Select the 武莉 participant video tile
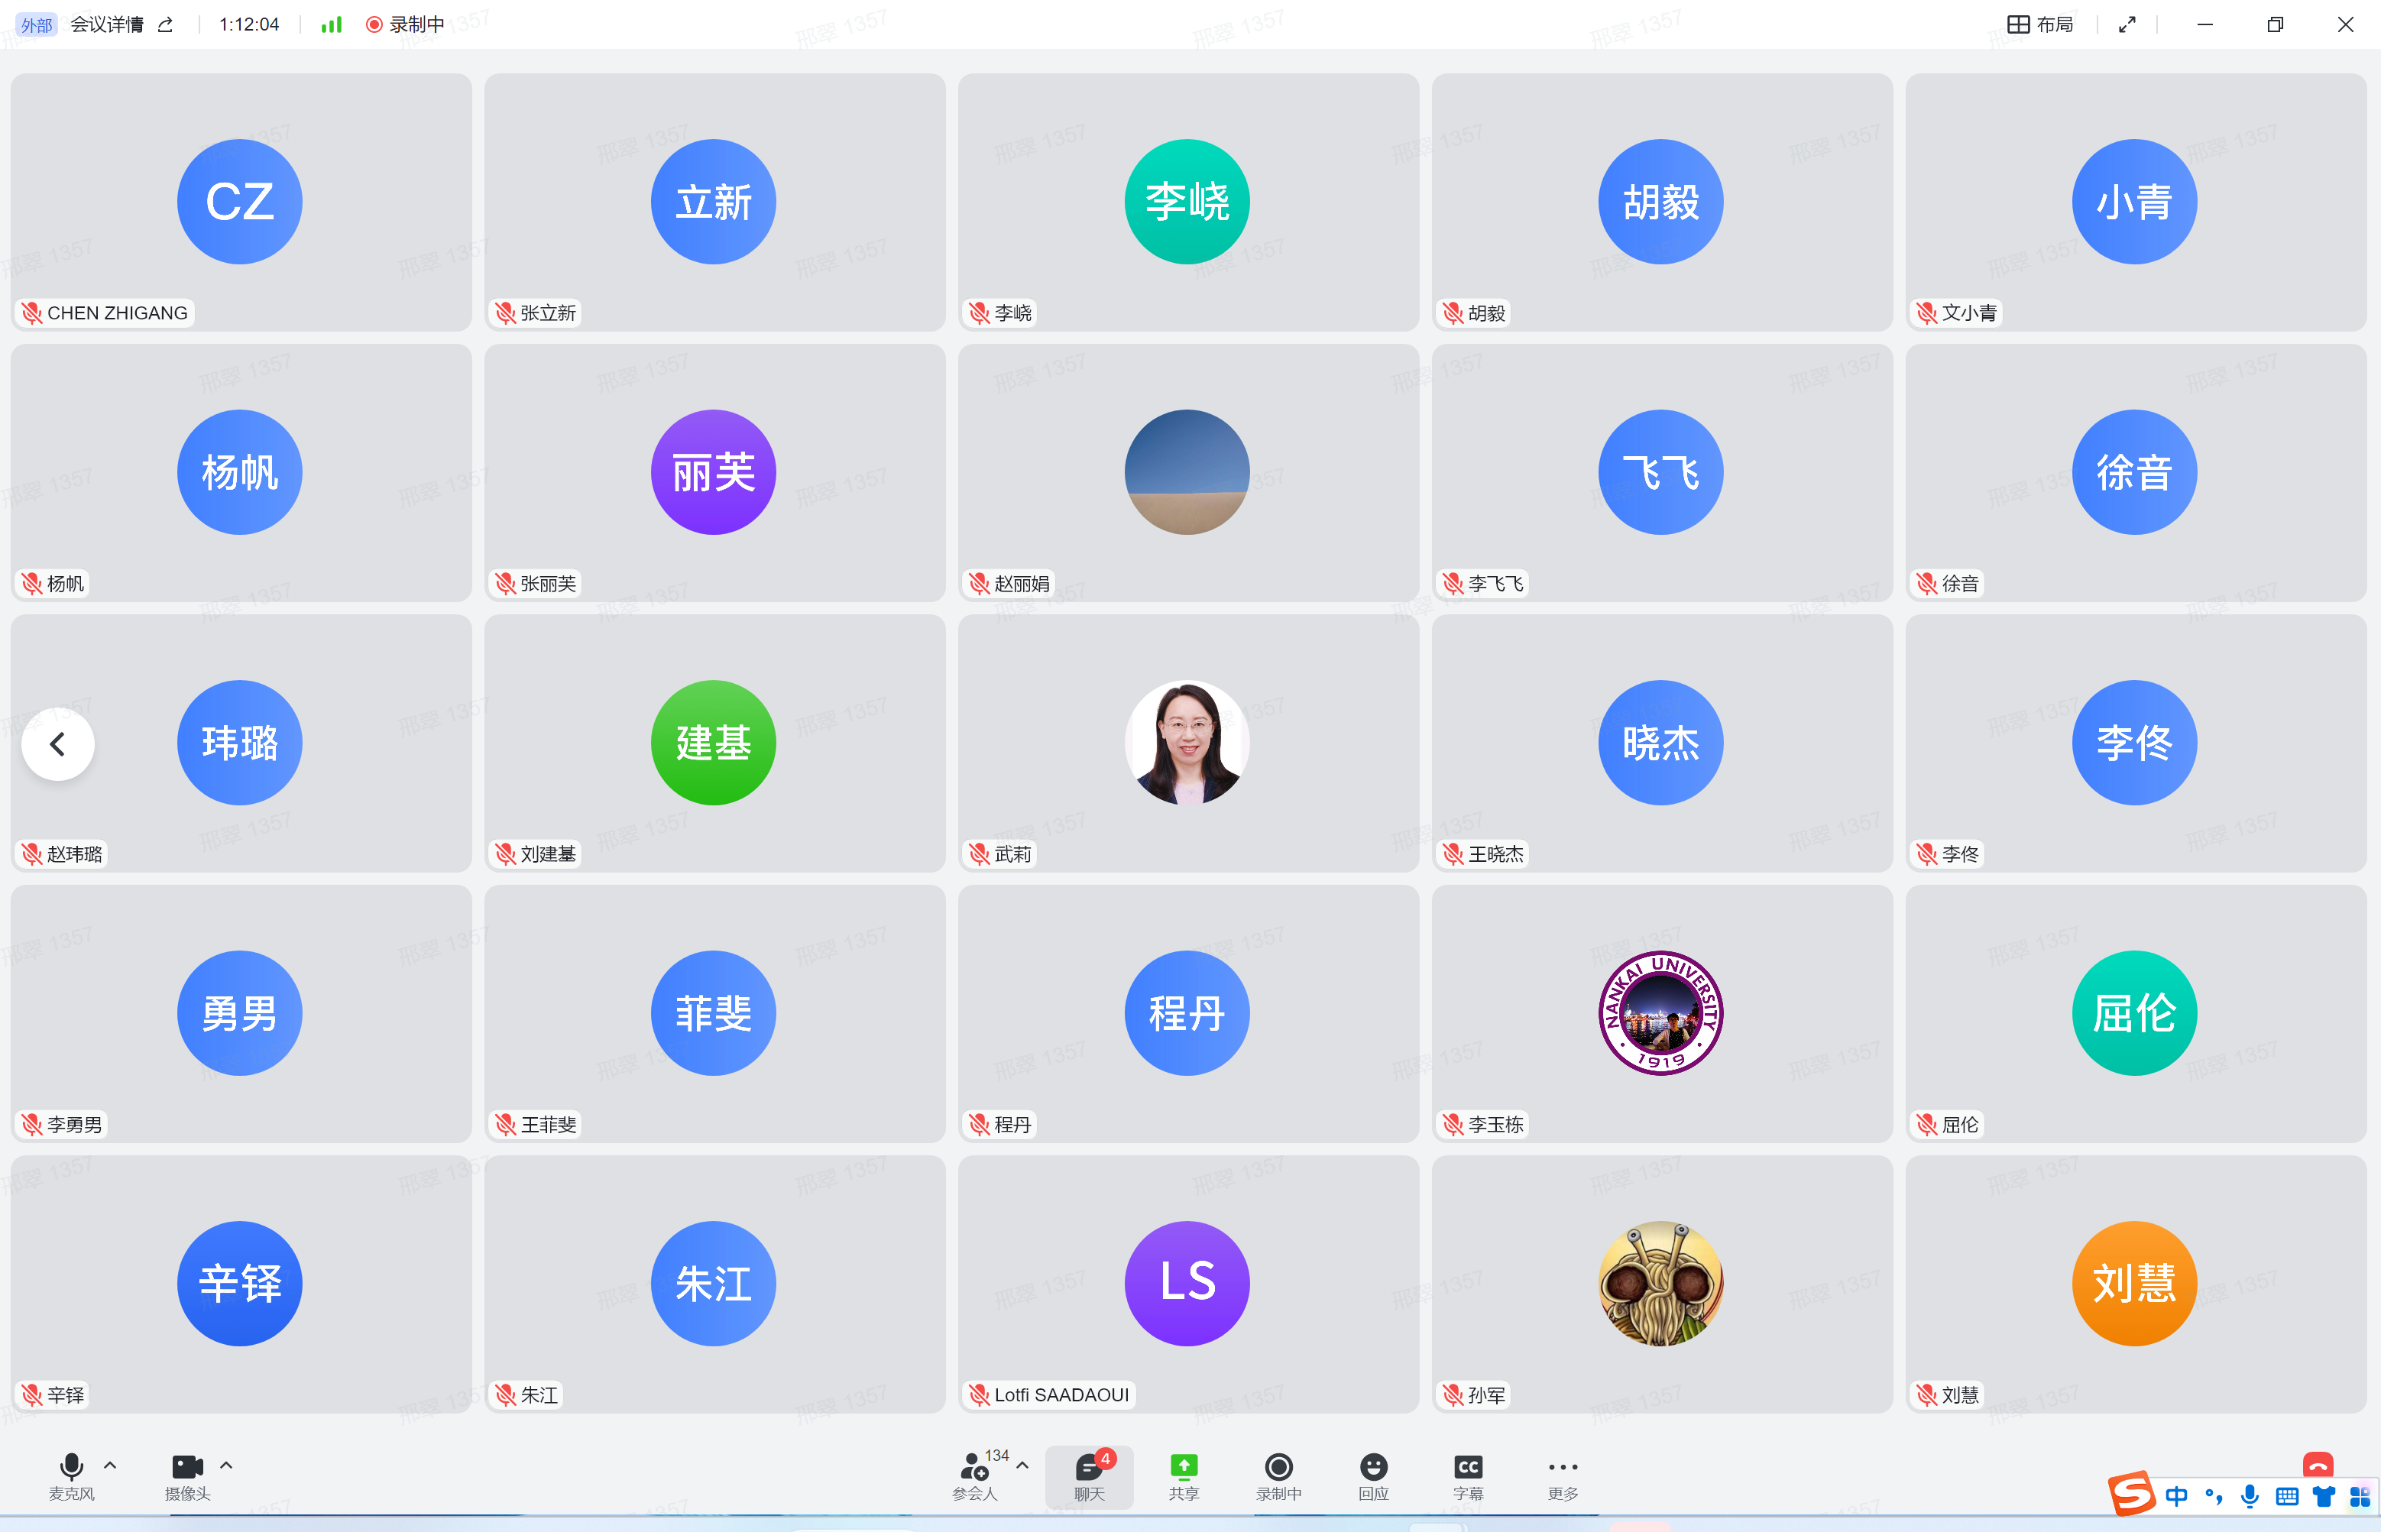 click(x=1187, y=743)
